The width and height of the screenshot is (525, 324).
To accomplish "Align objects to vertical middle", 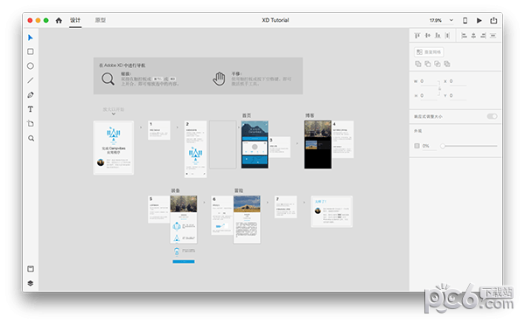I will (428, 36).
